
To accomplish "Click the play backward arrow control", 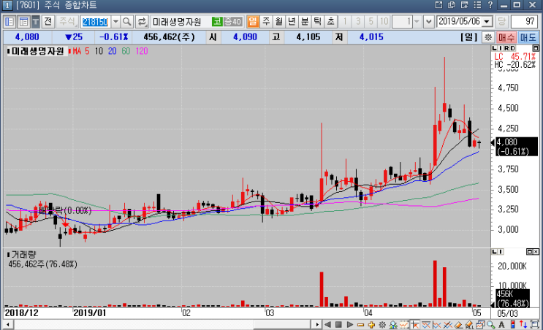I will pyautogui.click(x=327, y=325).
